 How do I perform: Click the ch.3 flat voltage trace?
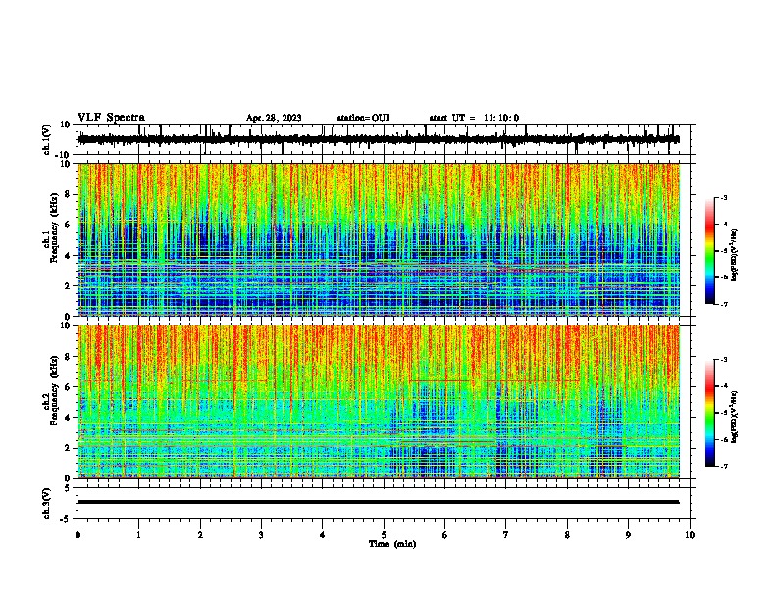coord(378,502)
